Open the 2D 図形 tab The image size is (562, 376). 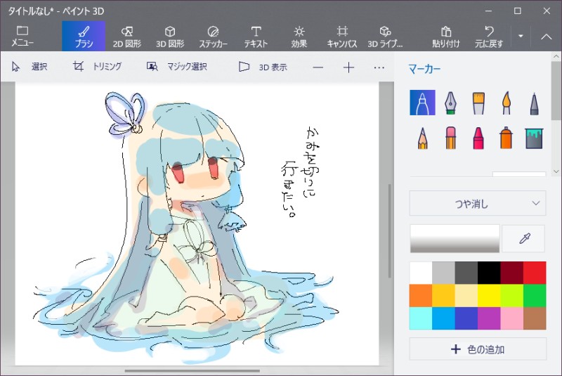coord(127,36)
